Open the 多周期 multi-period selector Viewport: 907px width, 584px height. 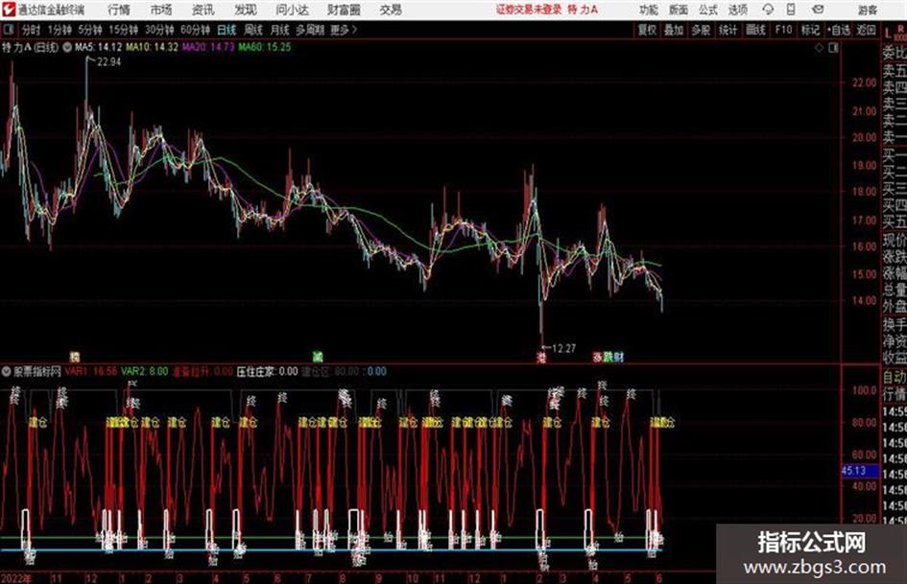[x=309, y=30]
